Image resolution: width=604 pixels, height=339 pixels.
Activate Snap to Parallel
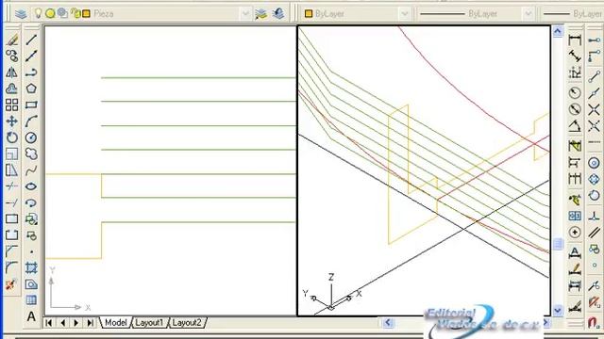click(594, 233)
